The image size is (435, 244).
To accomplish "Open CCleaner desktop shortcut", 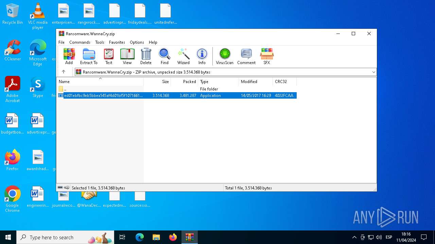I will point(13,50).
